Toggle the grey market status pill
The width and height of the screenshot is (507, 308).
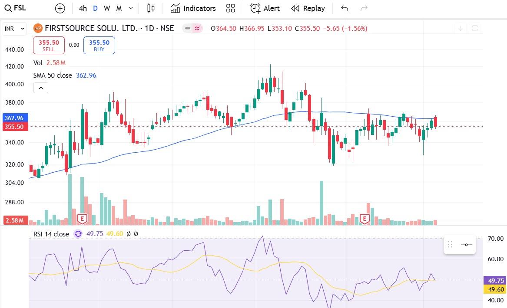click(x=188, y=28)
